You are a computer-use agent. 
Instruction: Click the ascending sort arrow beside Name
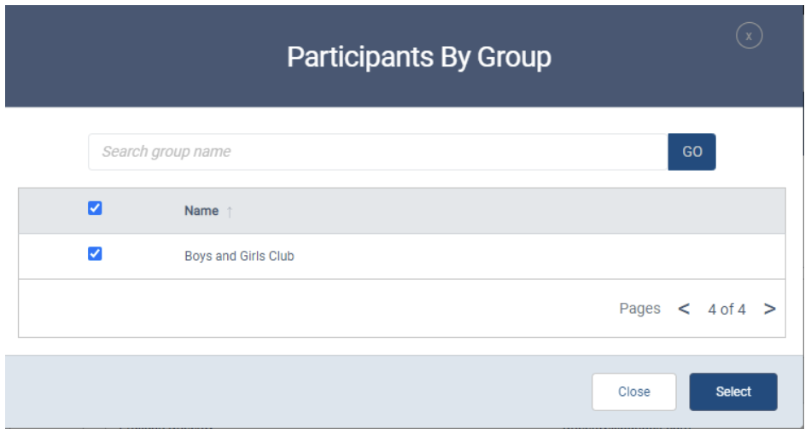[229, 212]
